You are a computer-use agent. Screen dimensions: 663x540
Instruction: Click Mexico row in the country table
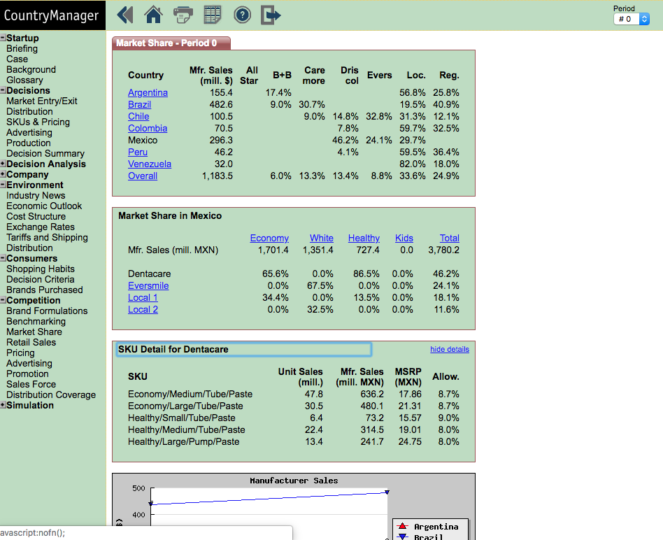click(294, 140)
